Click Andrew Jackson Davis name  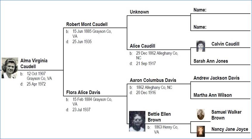(x=217, y=78)
